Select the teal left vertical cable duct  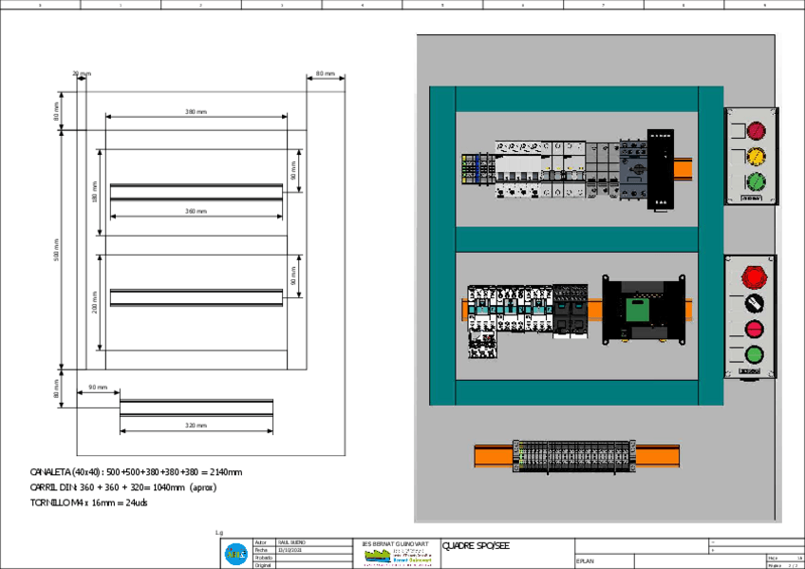click(x=442, y=246)
